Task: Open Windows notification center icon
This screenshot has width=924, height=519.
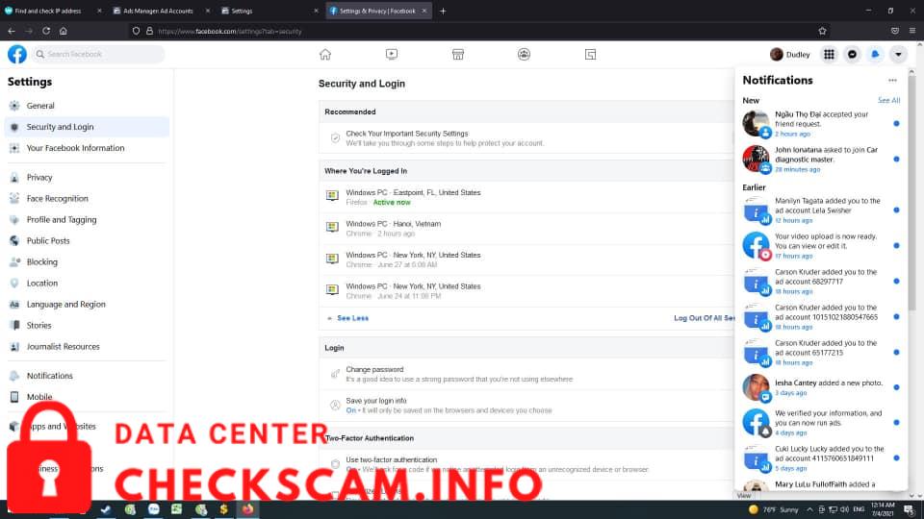Action: [x=910, y=509]
